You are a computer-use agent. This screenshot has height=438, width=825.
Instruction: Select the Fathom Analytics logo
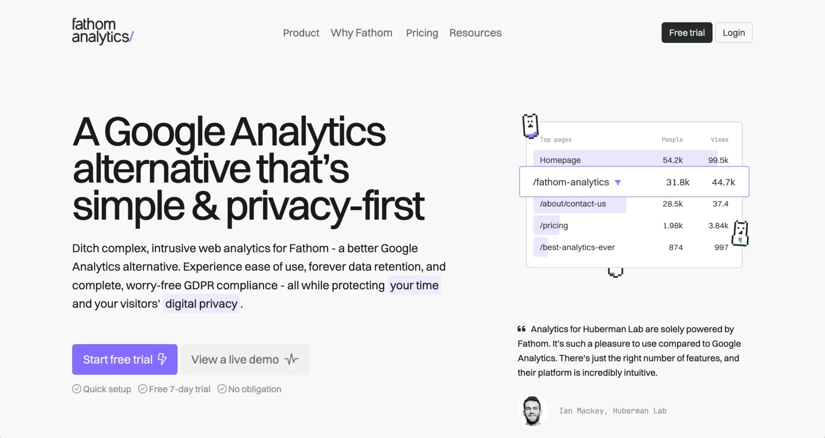tap(102, 31)
